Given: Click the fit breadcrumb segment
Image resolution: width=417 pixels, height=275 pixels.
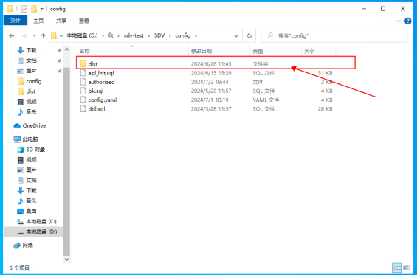Looking at the screenshot, I should click(111, 35).
